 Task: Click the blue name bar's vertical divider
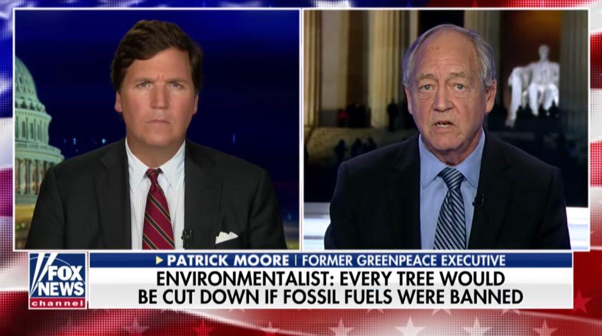[296, 260]
